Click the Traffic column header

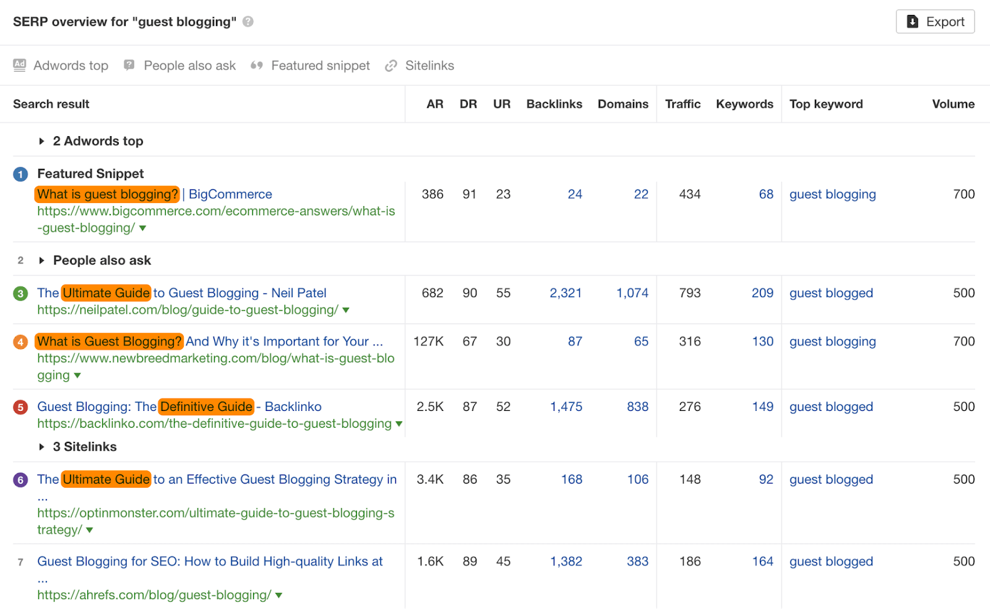pyautogui.click(x=682, y=104)
